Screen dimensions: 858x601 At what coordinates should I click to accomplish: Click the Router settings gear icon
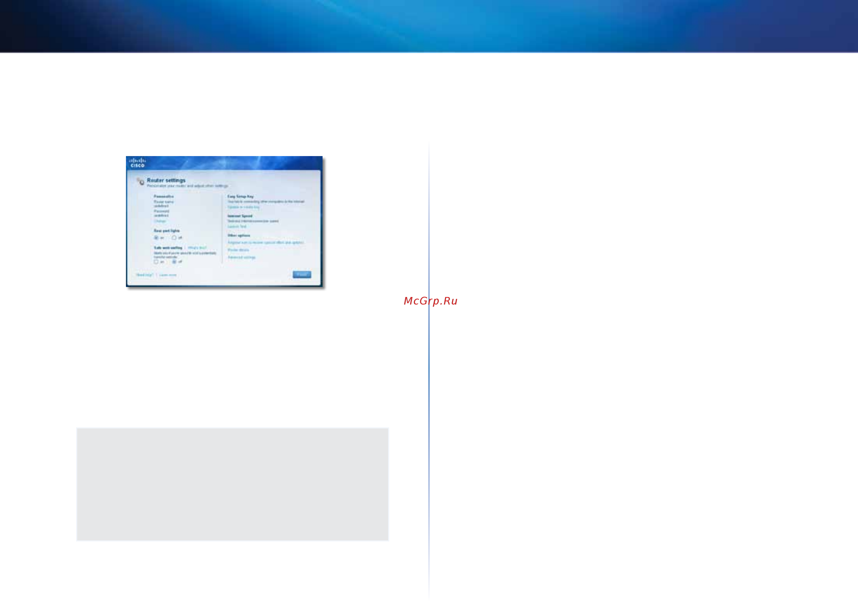click(x=141, y=182)
